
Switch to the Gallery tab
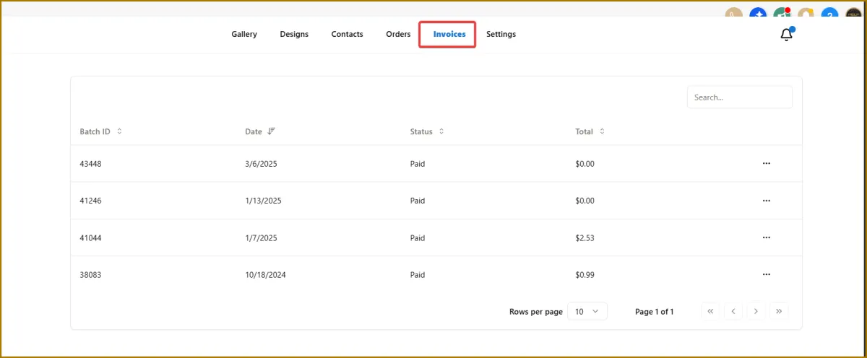(244, 34)
